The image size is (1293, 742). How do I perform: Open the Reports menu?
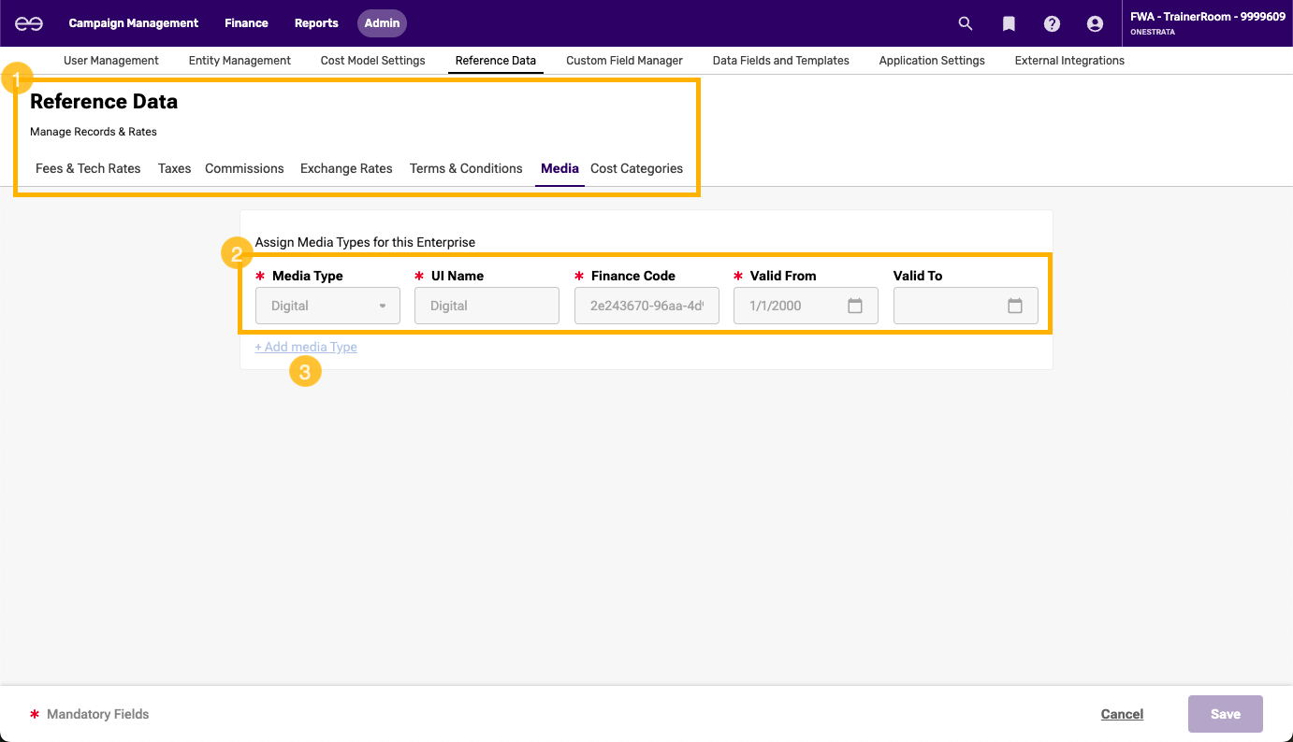coord(316,23)
